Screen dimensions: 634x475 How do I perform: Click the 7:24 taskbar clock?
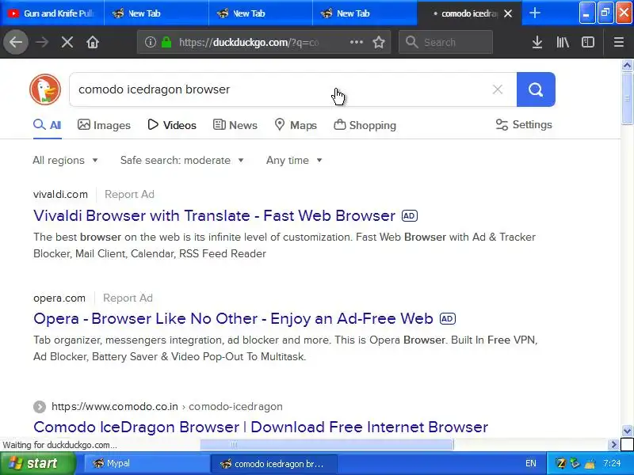(x=612, y=463)
